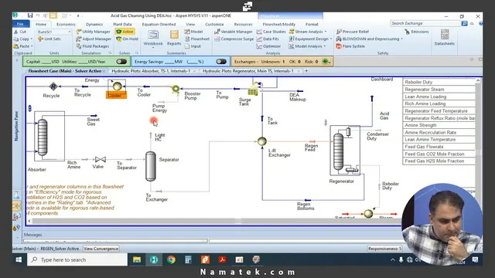Click the L-R Exchanger icon
The width and height of the screenshot is (495, 278).
point(261,141)
